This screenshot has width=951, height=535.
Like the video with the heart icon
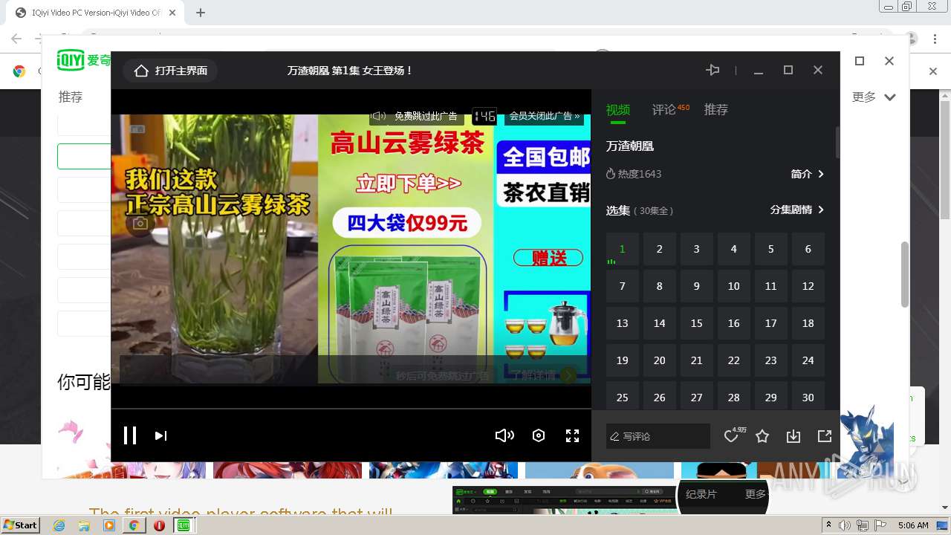[731, 436]
